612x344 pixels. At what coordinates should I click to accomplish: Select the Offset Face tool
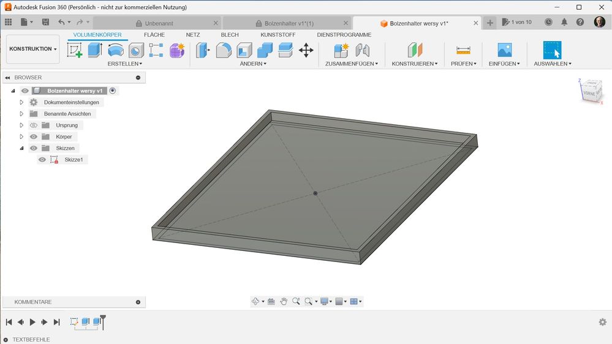285,50
